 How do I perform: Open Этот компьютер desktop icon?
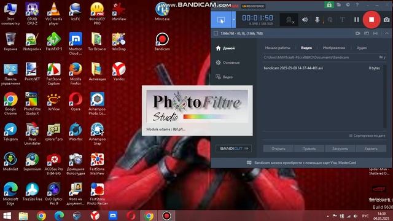pyautogui.click(x=10, y=14)
